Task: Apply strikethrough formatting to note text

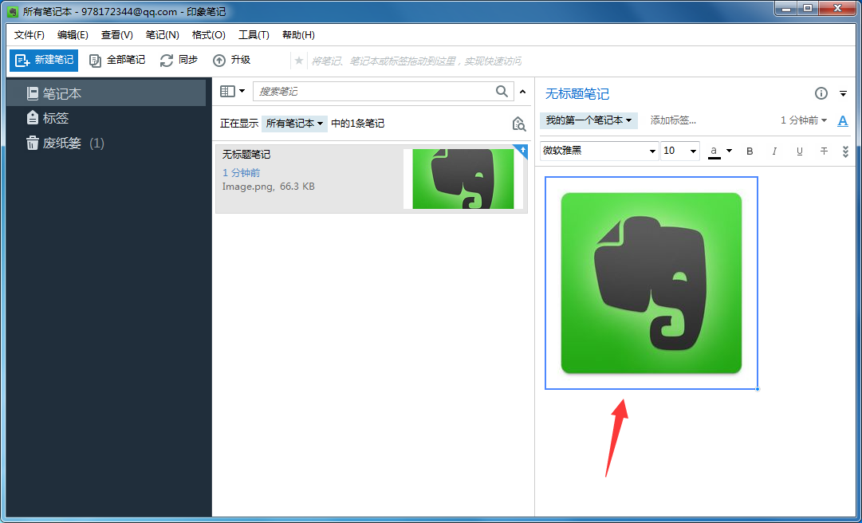Action: 823,151
